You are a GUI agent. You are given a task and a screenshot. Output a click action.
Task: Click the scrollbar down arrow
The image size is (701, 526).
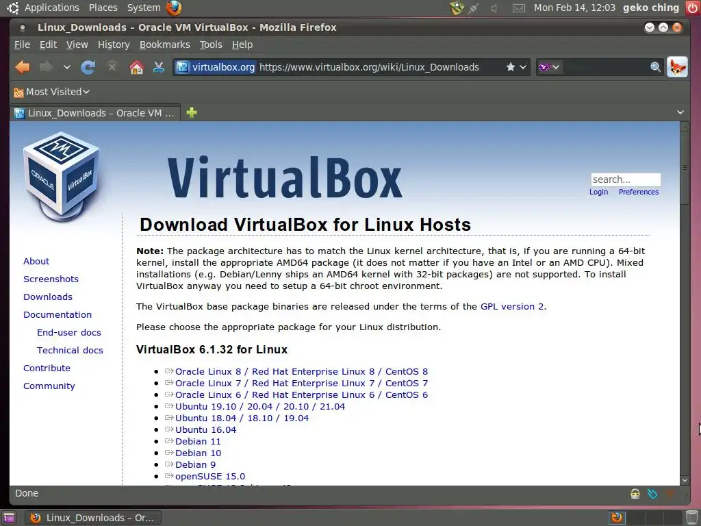pos(685,480)
